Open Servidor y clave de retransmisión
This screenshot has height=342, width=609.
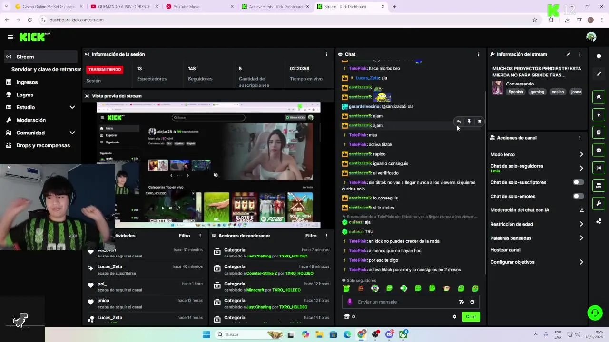[x=46, y=69]
